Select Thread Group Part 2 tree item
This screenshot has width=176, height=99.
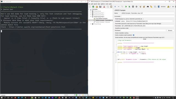pyautogui.click(x=99, y=15)
